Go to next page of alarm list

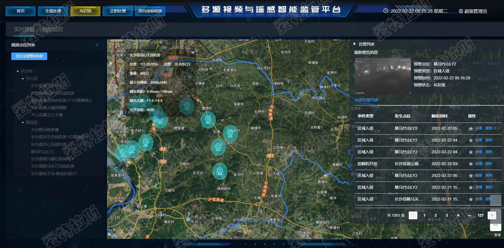[x=492, y=215]
